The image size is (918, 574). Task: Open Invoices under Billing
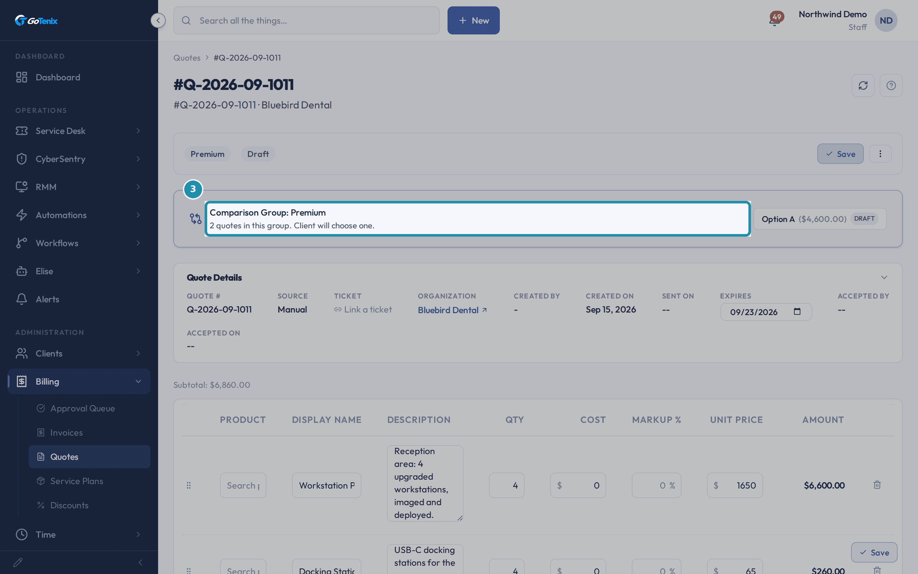point(66,432)
